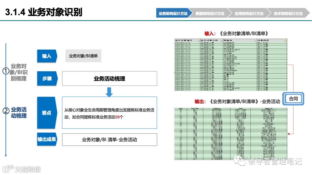Switch to the 数据架构设计方法 tab
The width and height of the screenshot is (312, 175).
(x=210, y=13)
